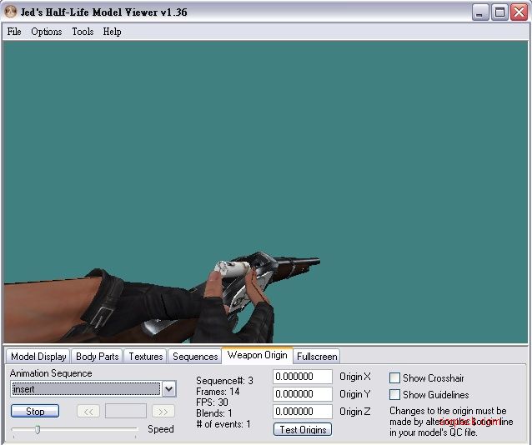The height and width of the screenshot is (445, 532).
Task: Expand the Animation Sequence dropdown arrow
Action: click(x=168, y=389)
